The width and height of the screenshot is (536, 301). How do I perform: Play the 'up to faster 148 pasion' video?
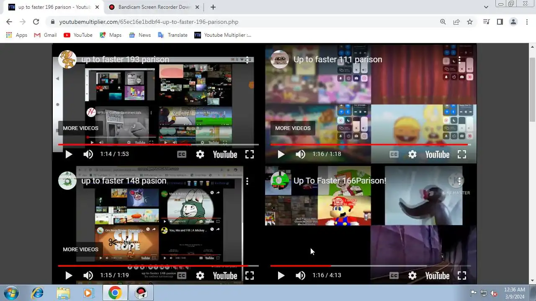tap(69, 275)
